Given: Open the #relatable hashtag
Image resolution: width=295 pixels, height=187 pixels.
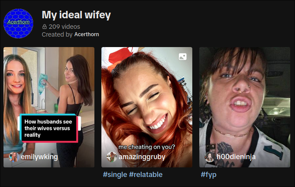Looking at the screenshot, I should pyautogui.click(x=146, y=175).
